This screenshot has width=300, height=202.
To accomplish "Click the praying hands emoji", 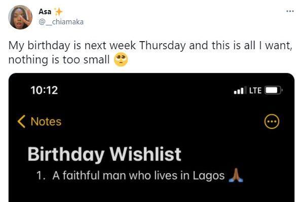I will tap(236, 175).
